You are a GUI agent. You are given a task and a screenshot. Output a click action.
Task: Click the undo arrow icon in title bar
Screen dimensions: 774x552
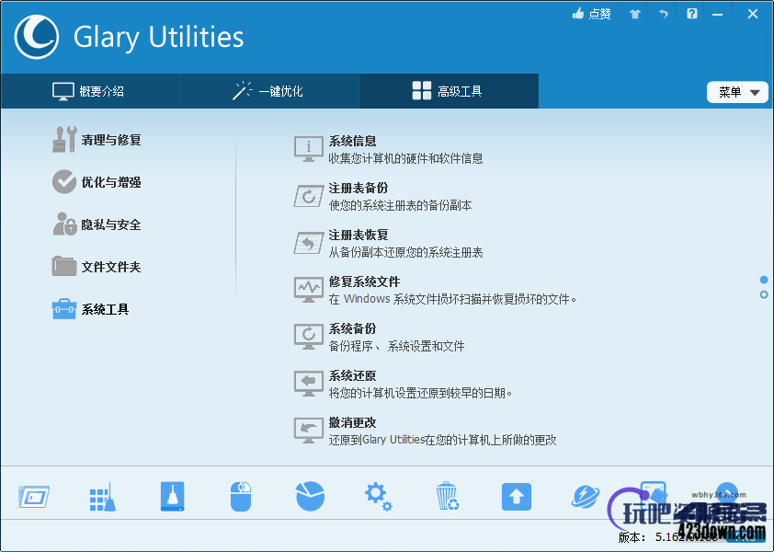(663, 14)
